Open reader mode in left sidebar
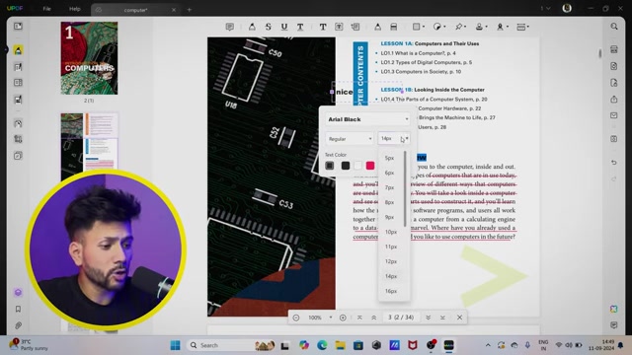The height and width of the screenshot is (355, 632). (18, 27)
